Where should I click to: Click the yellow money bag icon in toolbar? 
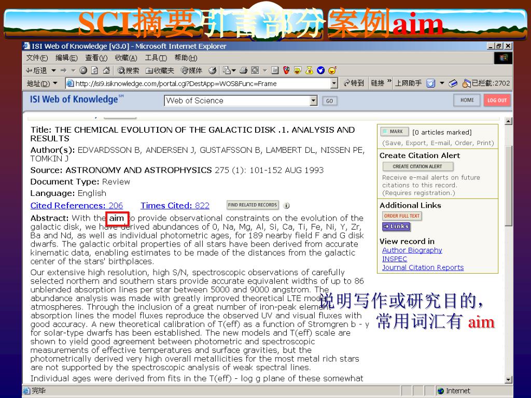(309, 70)
